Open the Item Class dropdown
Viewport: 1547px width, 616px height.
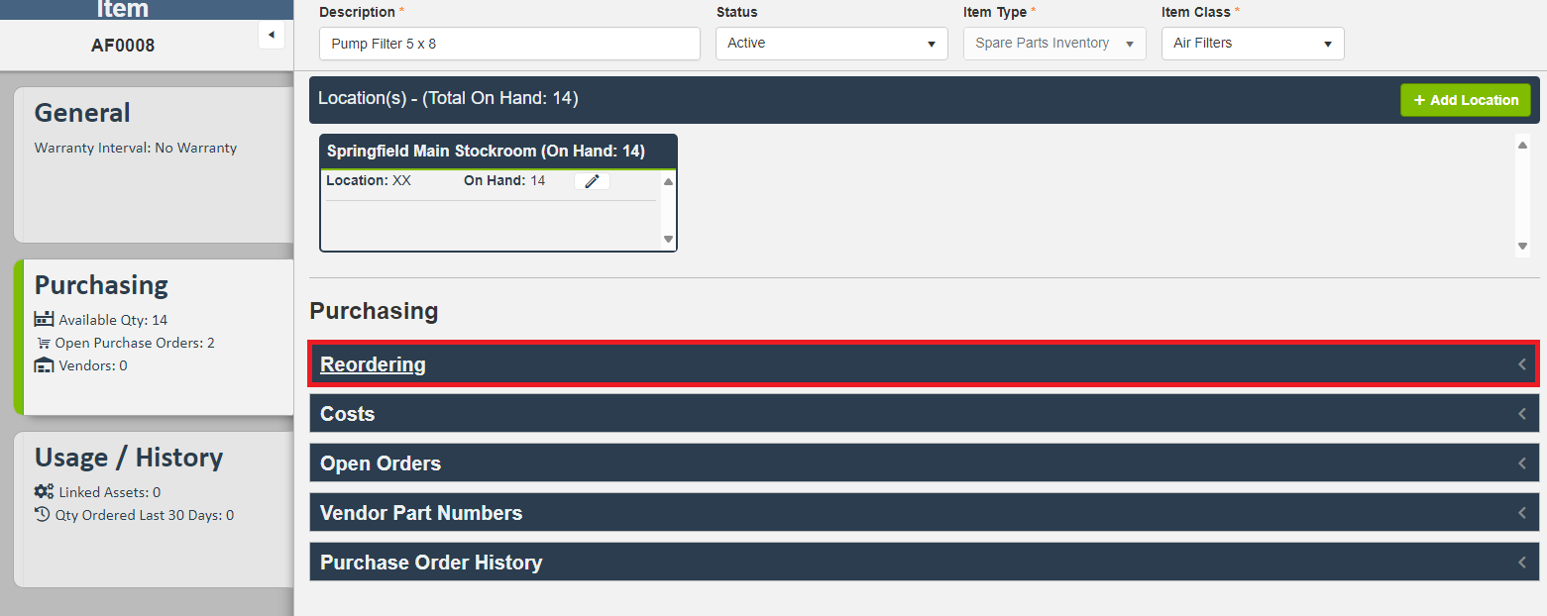point(1252,44)
